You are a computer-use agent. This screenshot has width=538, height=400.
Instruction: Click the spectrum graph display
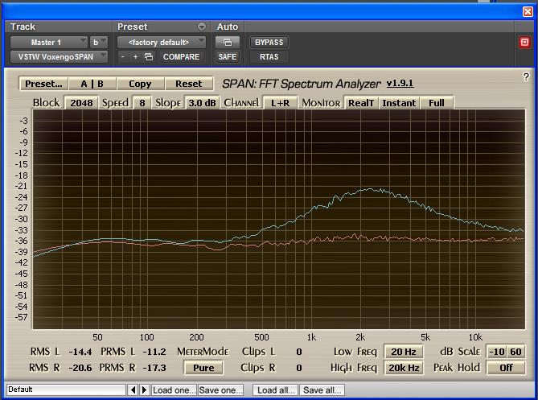tap(279, 220)
